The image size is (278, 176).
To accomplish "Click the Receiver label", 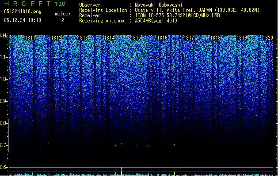I will point(90,15).
